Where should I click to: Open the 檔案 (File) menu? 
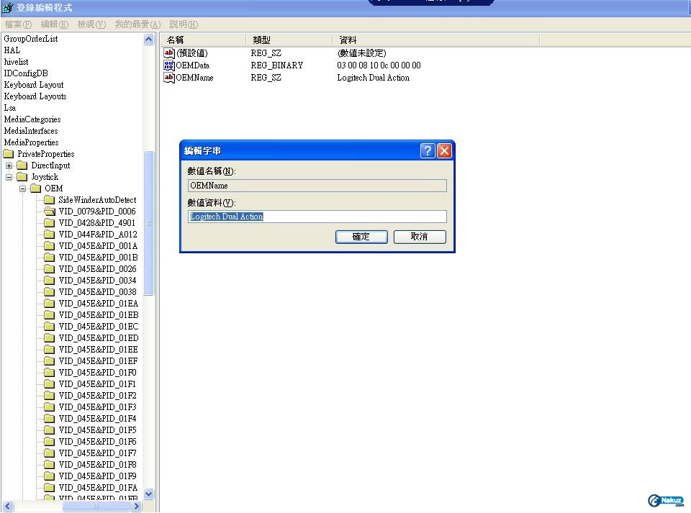tap(18, 24)
